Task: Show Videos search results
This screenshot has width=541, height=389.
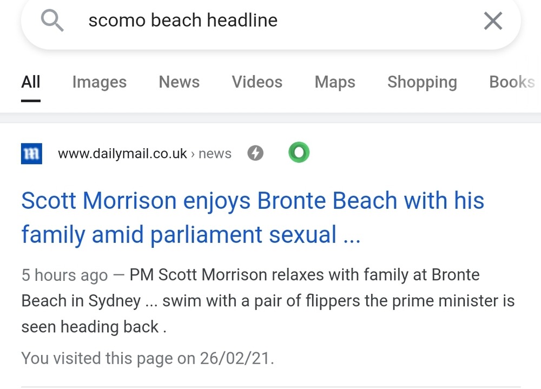Action: click(x=257, y=82)
